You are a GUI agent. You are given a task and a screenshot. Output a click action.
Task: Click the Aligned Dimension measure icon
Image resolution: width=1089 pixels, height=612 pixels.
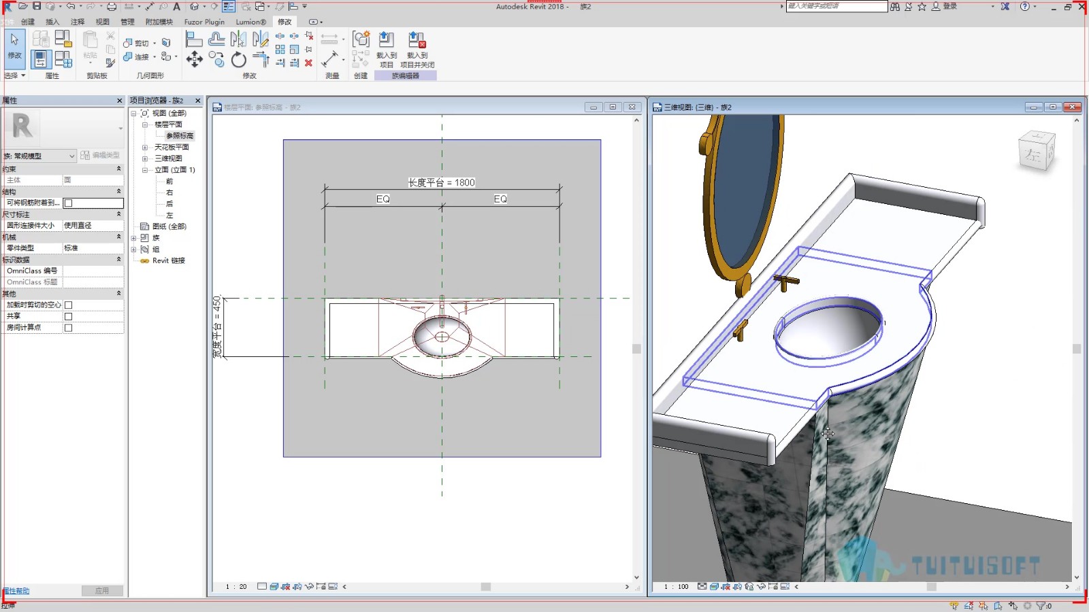point(330,60)
